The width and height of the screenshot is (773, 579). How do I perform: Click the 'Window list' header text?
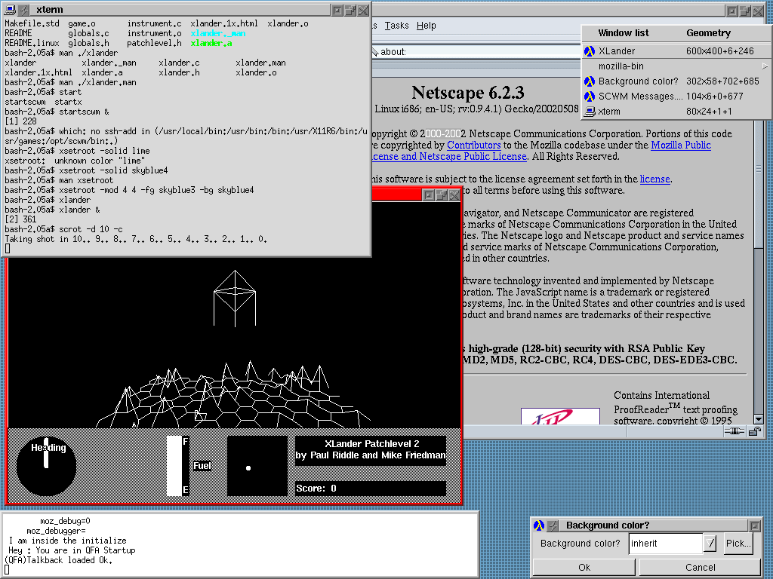click(624, 33)
